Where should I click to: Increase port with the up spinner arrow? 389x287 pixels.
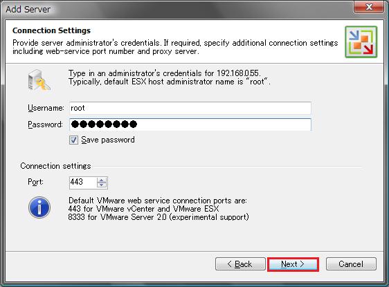click(x=102, y=180)
